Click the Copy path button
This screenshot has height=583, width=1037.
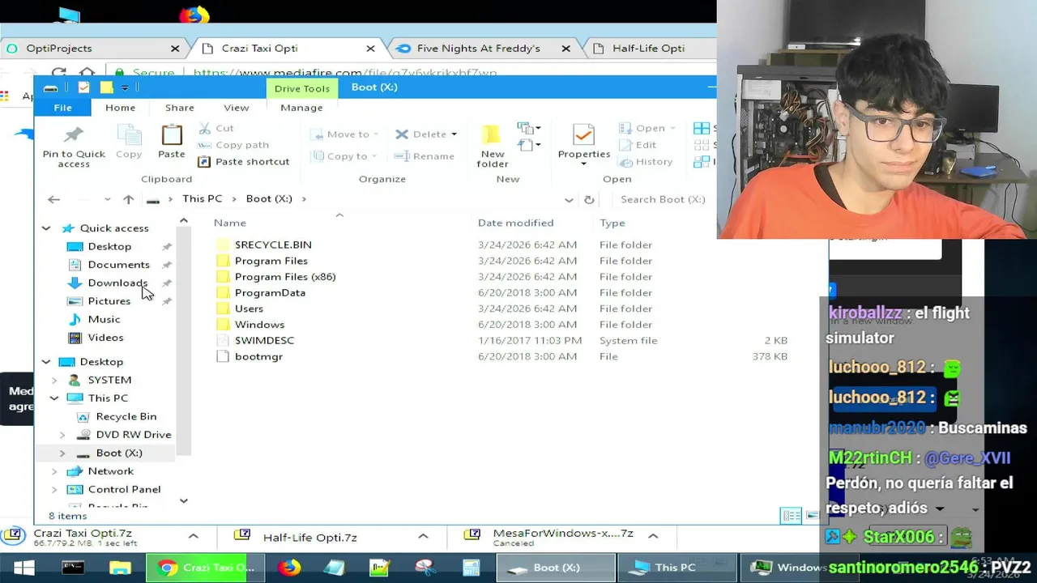pyautogui.click(x=233, y=145)
